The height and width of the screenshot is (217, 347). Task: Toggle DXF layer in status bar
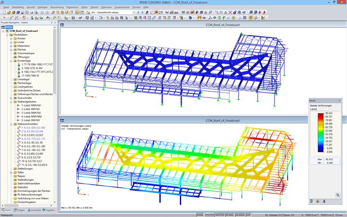[249, 215]
